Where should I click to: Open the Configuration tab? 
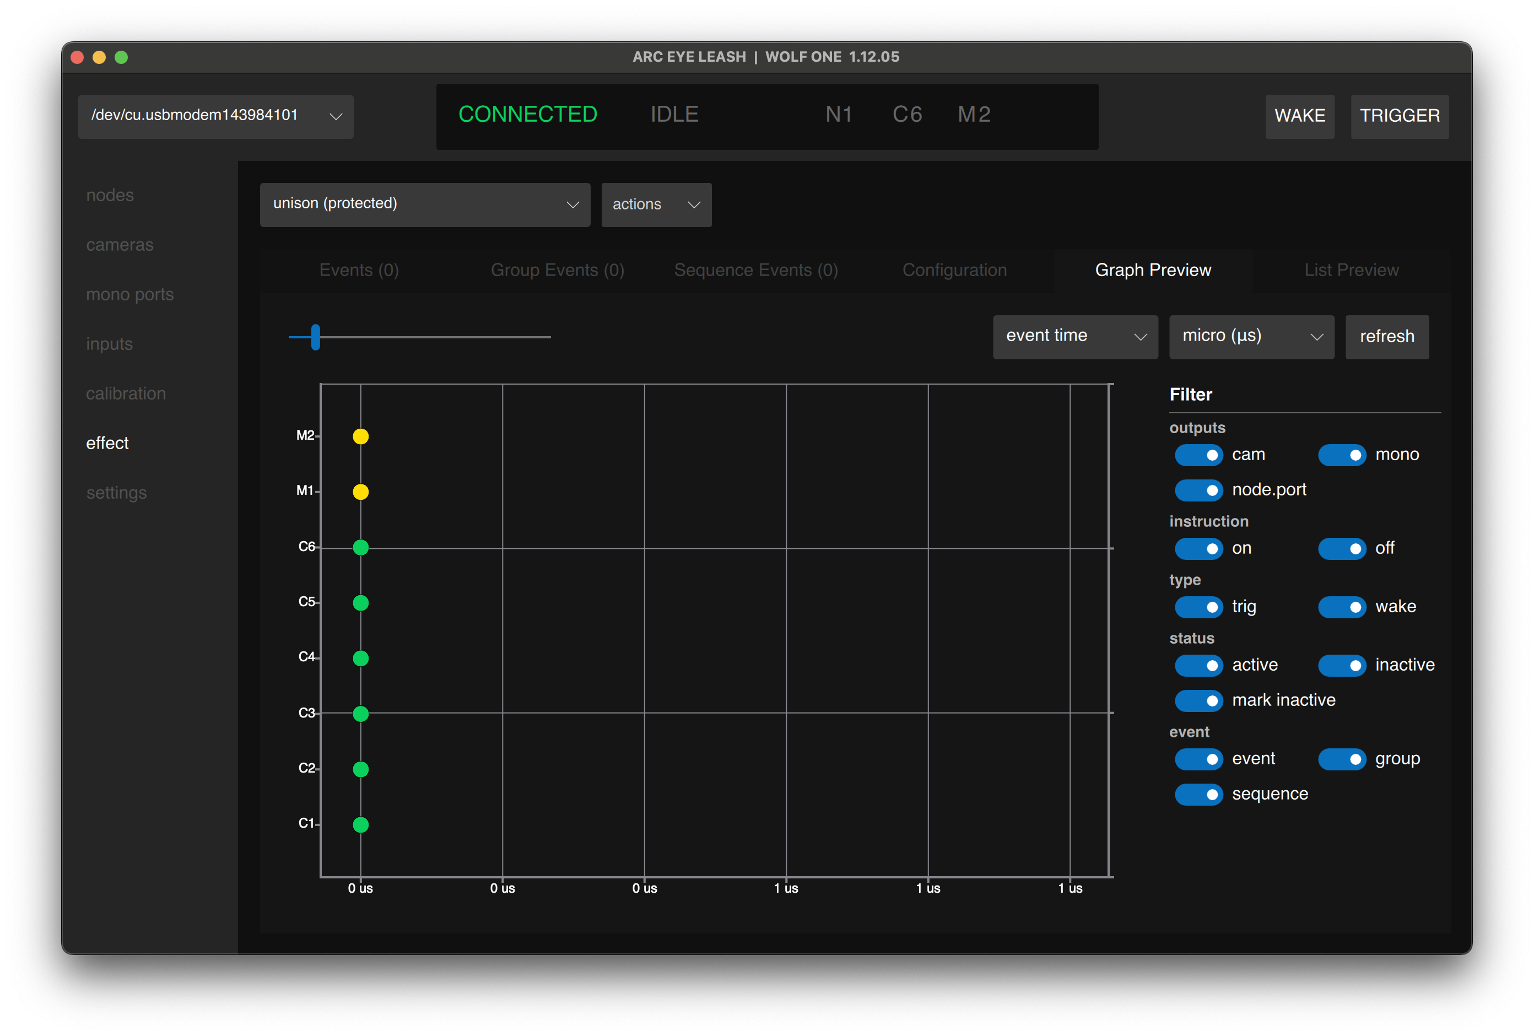pos(954,270)
